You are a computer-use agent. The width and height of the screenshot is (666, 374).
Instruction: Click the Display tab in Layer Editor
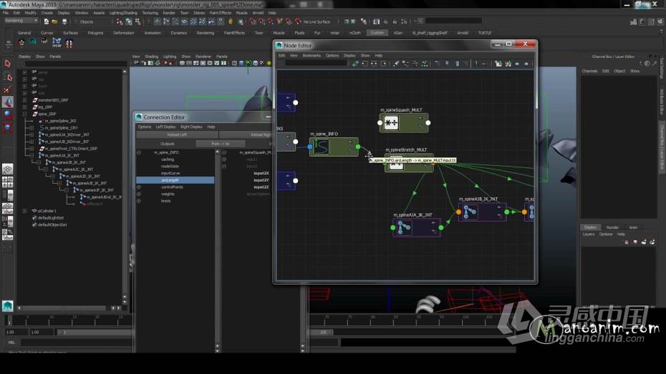tap(590, 227)
